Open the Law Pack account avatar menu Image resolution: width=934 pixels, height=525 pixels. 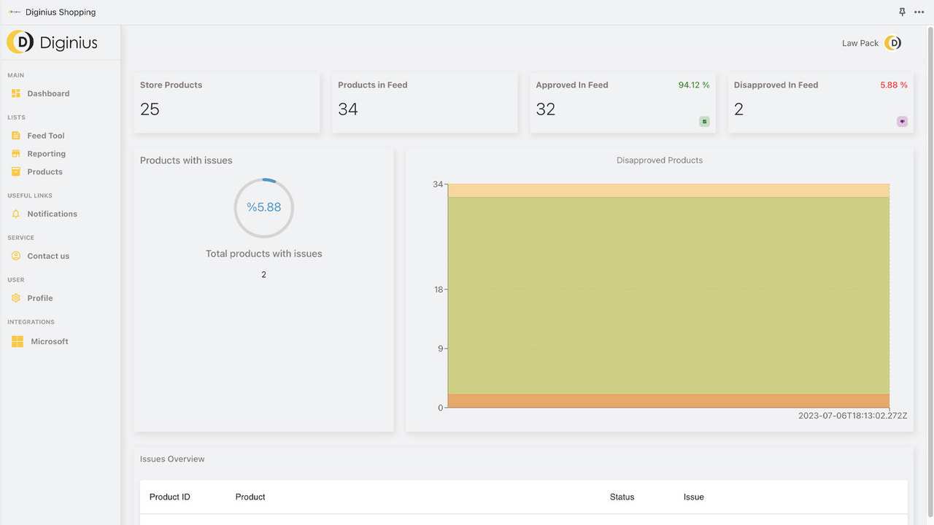(892, 43)
